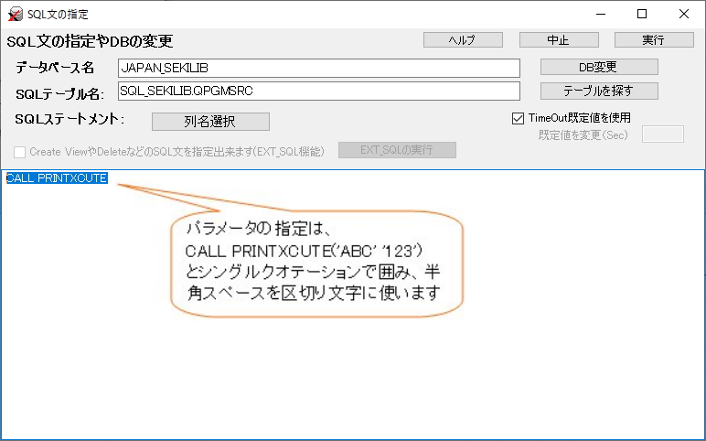The width and height of the screenshot is (706, 441).
Task: Open 列名選択 column selection button
Action: pos(210,122)
